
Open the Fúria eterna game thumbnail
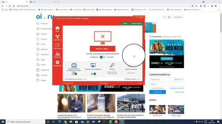[x=157, y=110]
